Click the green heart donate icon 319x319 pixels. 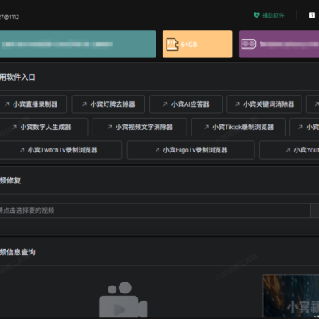pyautogui.click(x=256, y=15)
